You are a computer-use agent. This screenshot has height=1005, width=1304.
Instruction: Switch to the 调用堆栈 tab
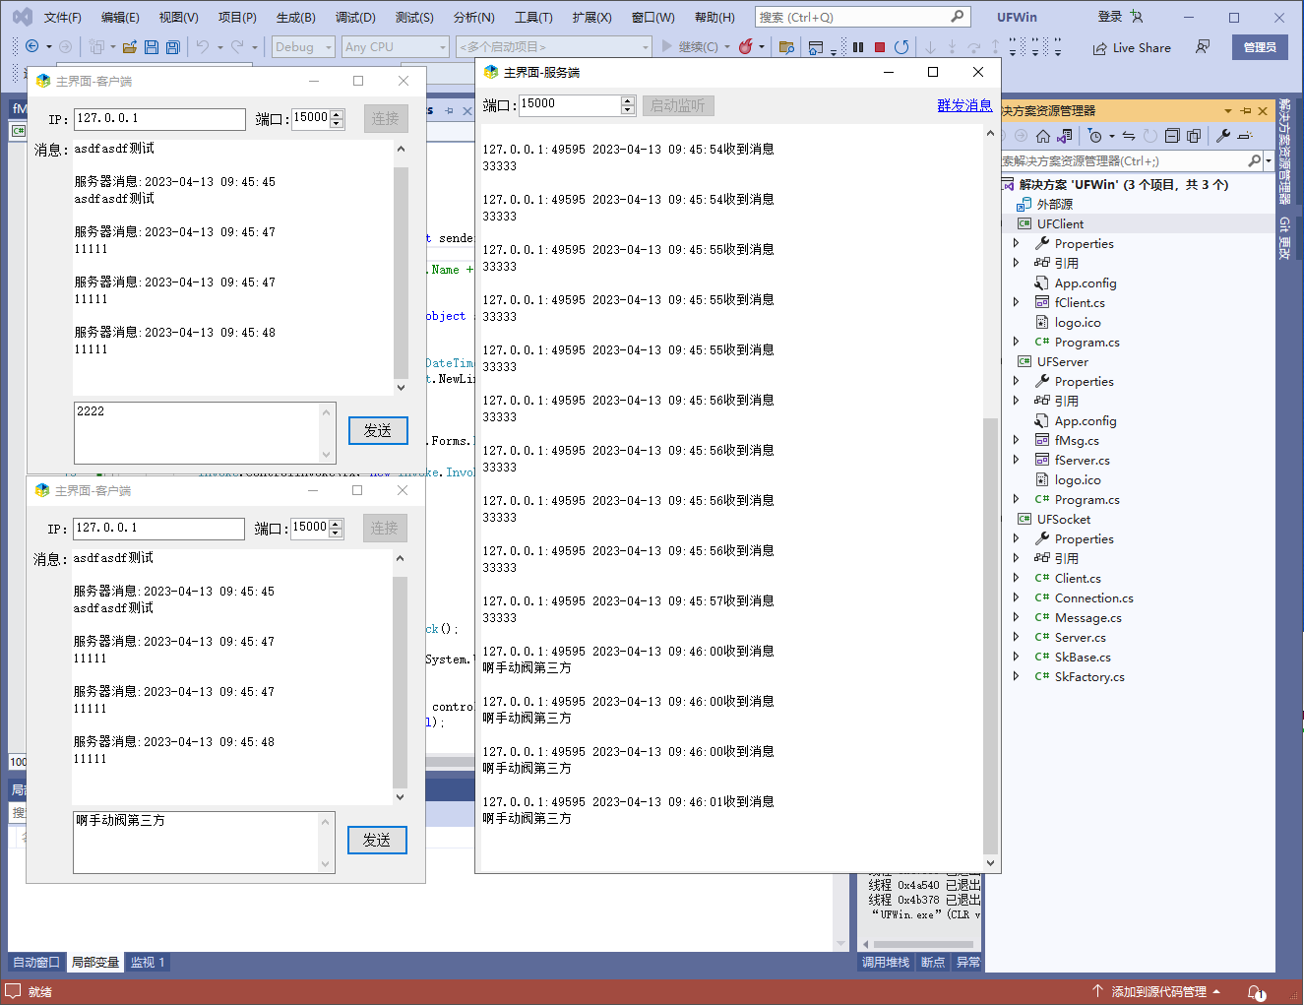886,962
